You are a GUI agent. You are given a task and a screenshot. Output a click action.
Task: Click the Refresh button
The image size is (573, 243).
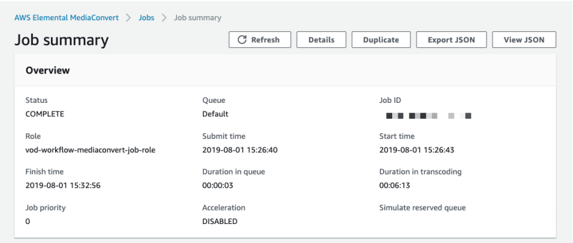click(260, 40)
